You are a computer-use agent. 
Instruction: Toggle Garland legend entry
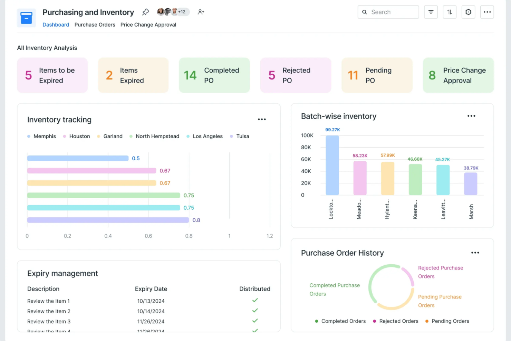pyautogui.click(x=109, y=136)
